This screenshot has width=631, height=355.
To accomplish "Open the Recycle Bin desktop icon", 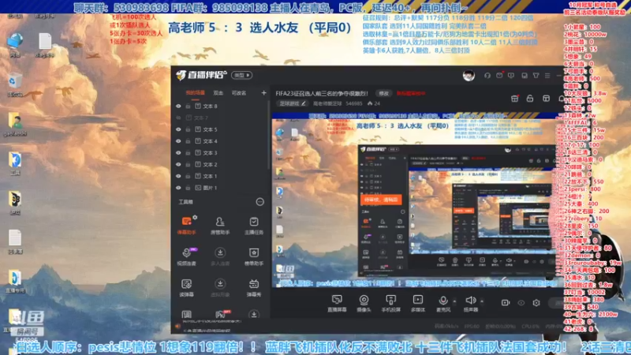I will [x=14, y=85].
